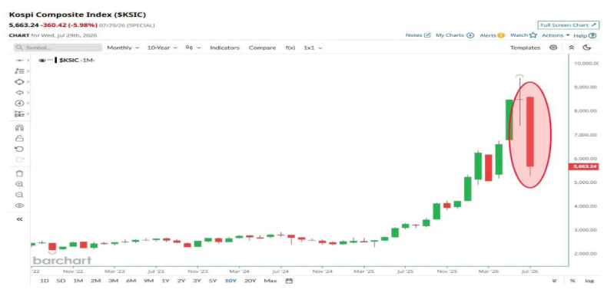This screenshot has height=296, width=614.
Task: Toggle log scale at bottom right
Action: (589, 281)
